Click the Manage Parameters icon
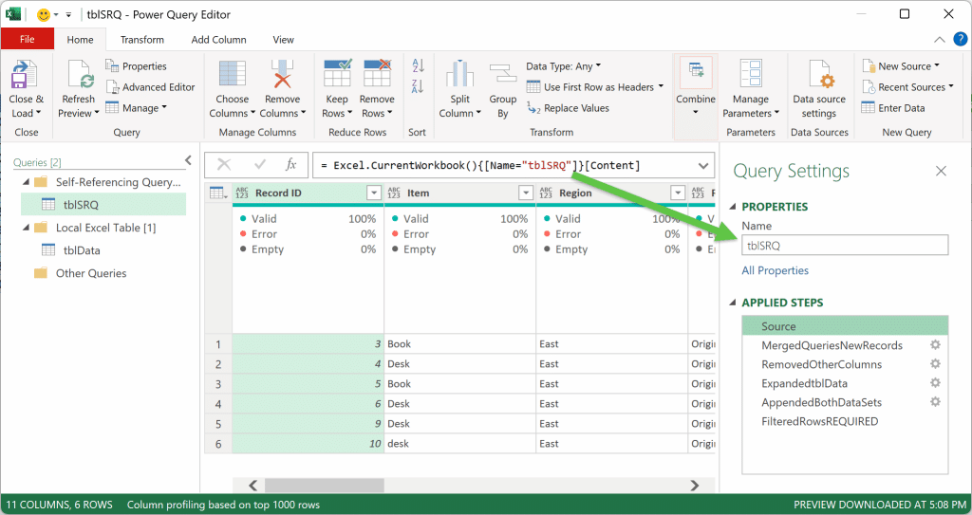The height and width of the screenshot is (515, 972). (x=751, y=75)
